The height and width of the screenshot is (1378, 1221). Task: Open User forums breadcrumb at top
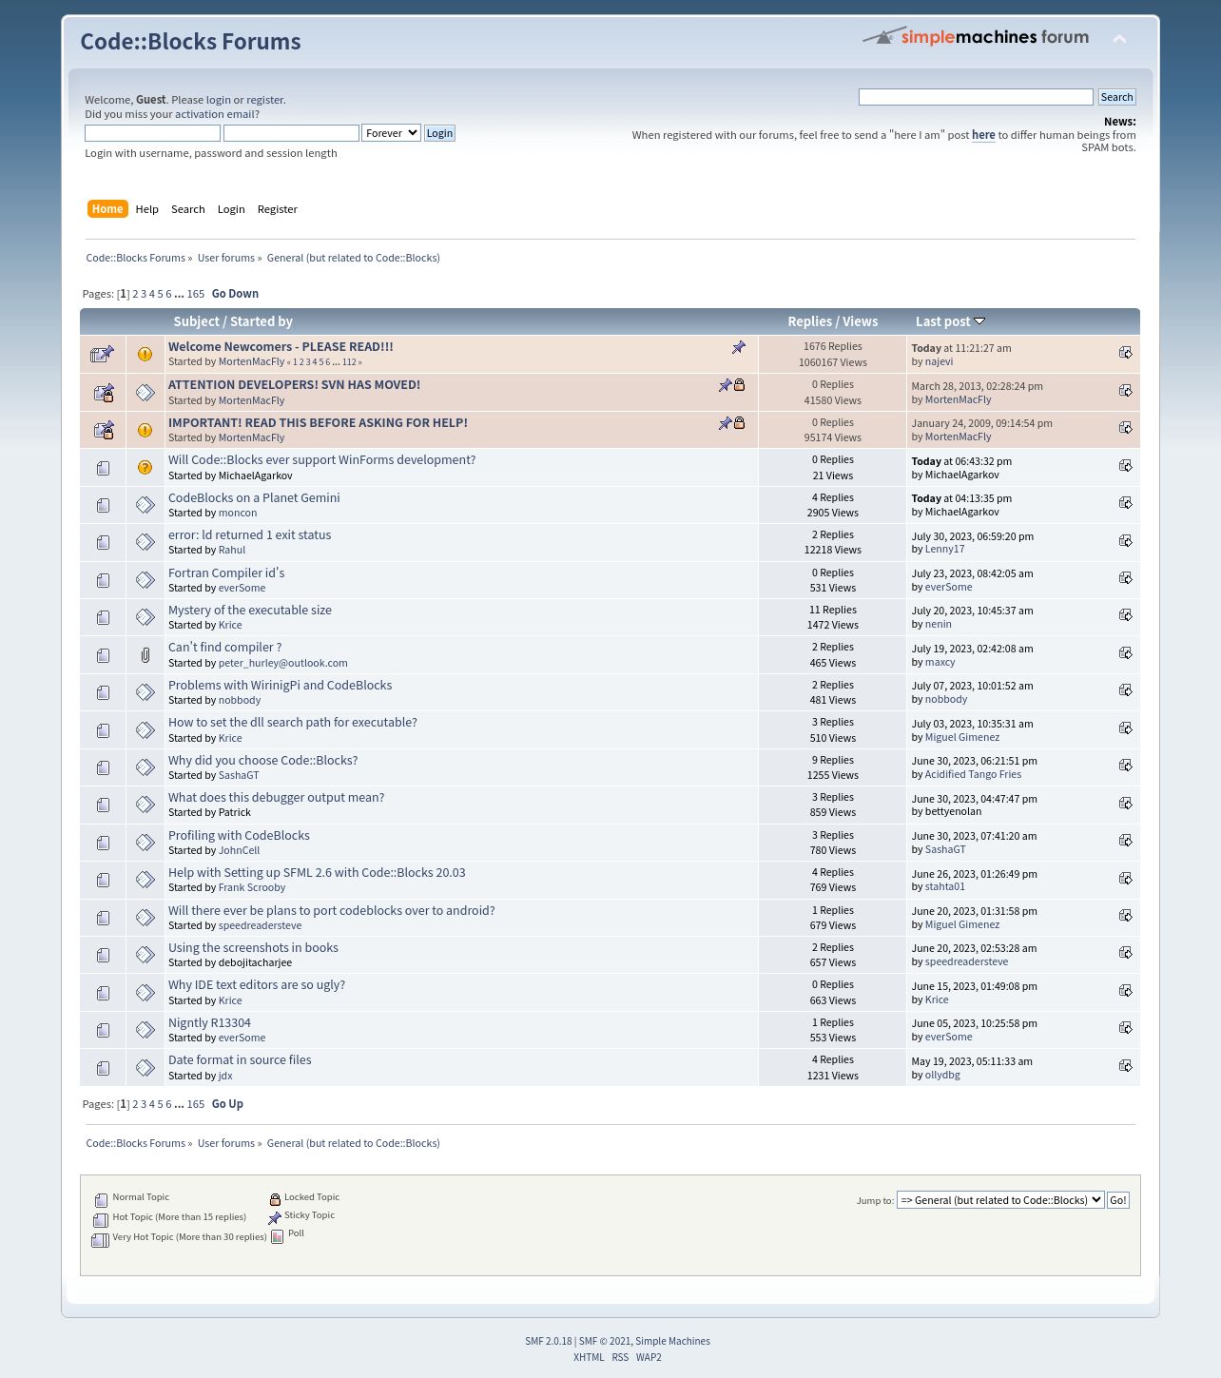(x=226, y=258)
